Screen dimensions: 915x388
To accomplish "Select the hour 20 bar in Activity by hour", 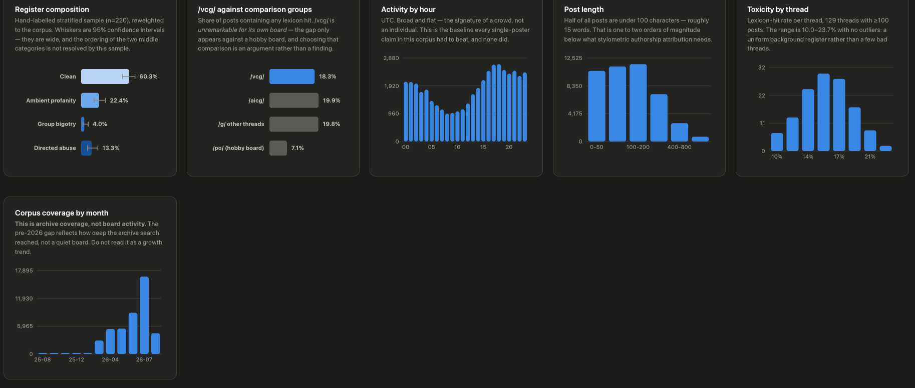I will pyautogui.click(x=509, y=107).
